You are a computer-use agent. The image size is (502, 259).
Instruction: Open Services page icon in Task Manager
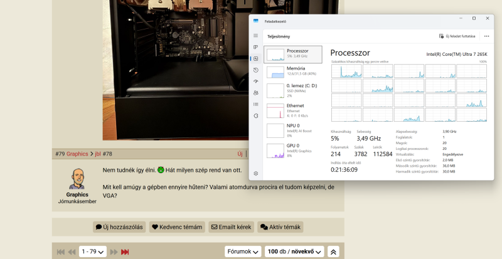click(255, 115)
